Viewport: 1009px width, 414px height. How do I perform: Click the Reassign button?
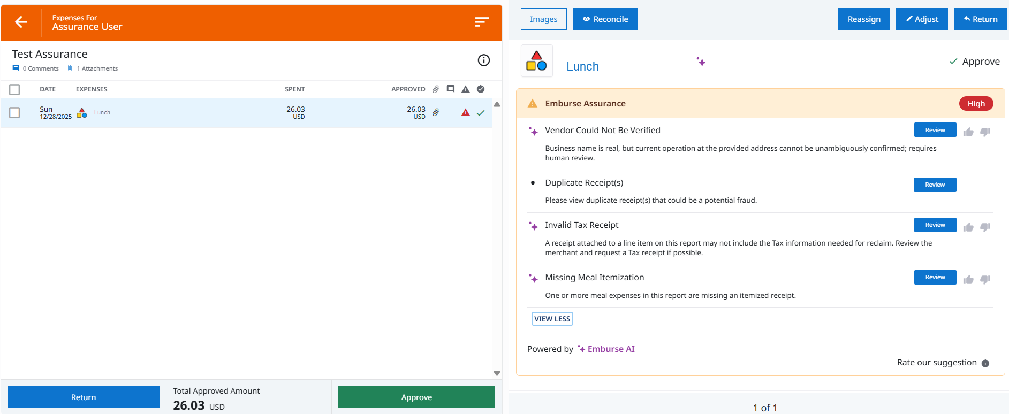(x=864, y=19)
